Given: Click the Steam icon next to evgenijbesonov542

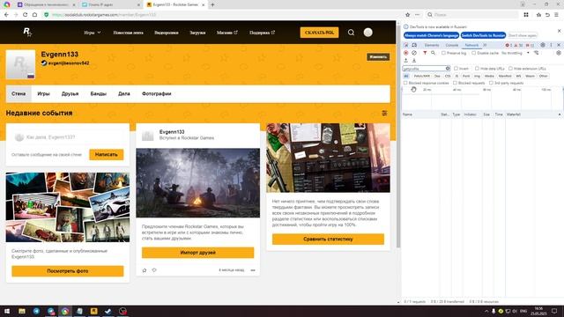Looking at the screenshot, I should click(x=44, y=63).
